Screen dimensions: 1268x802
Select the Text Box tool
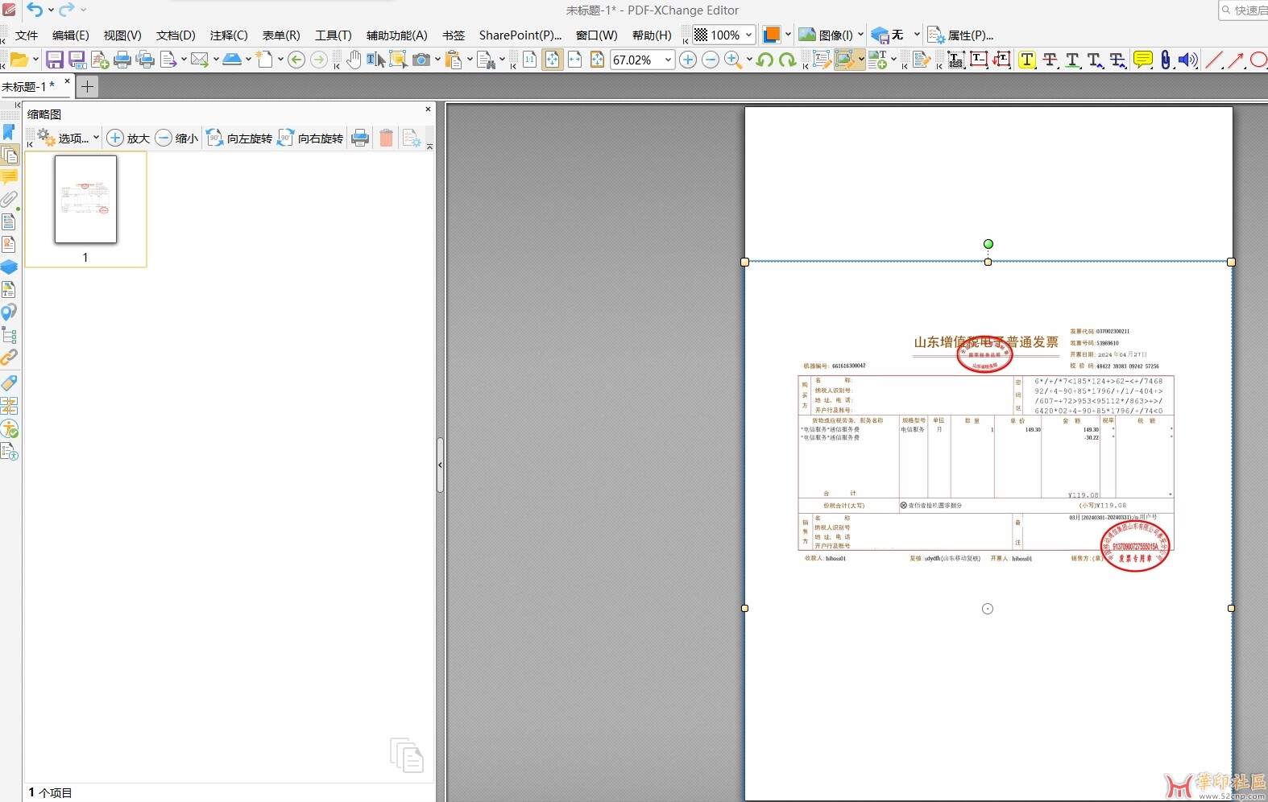979,59
